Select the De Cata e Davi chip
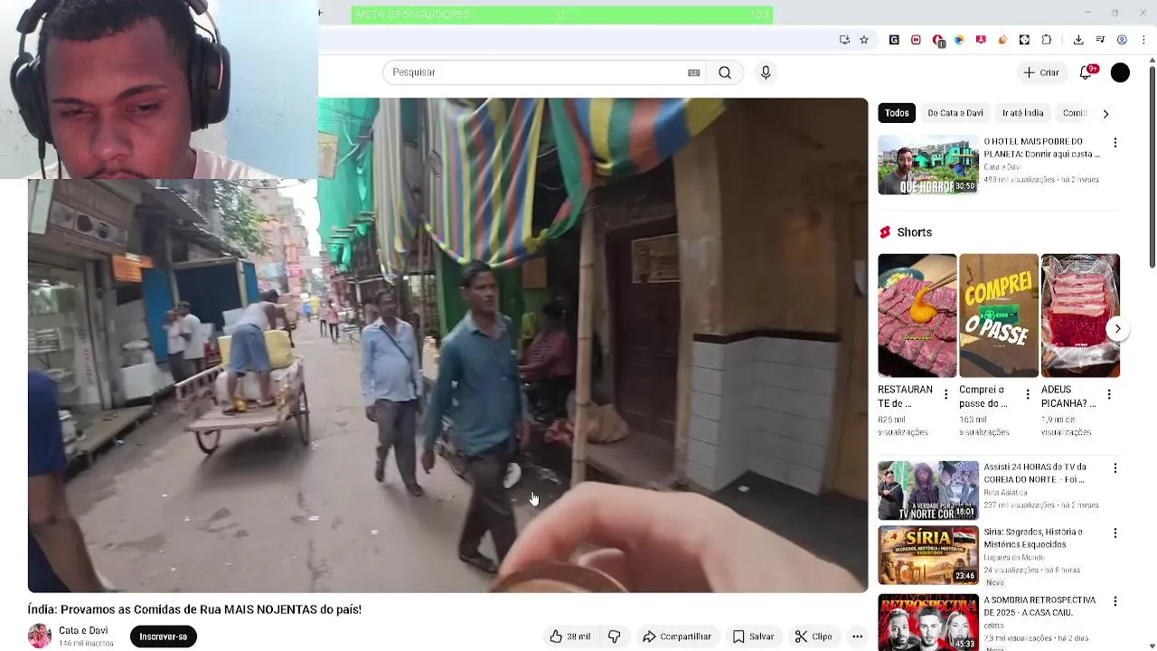This screenshot has height=651, width=1157. 955,113
